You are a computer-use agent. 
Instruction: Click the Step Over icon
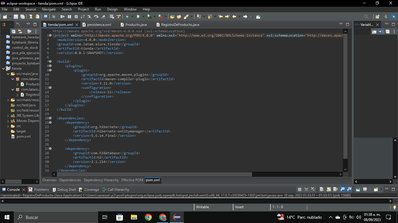click(96, 17)
